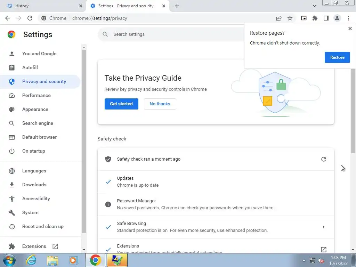Click the address bar URL
The width and height of the screenshot is (356, 267).
coord(99,18)
